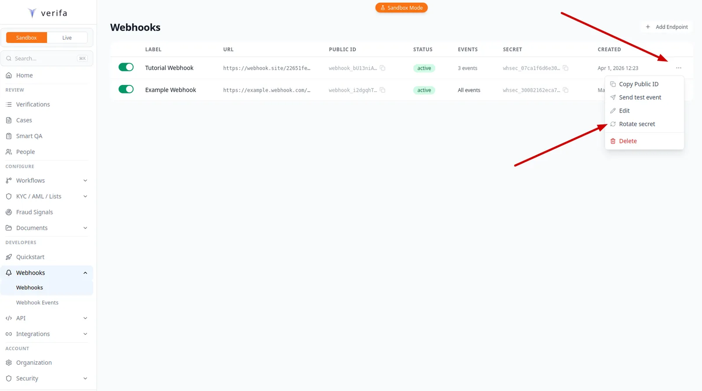Click the Tutorial Webhook URL text
Viewport: 702px width, 391px height.
pyautogui.click(x=267, y=68)
